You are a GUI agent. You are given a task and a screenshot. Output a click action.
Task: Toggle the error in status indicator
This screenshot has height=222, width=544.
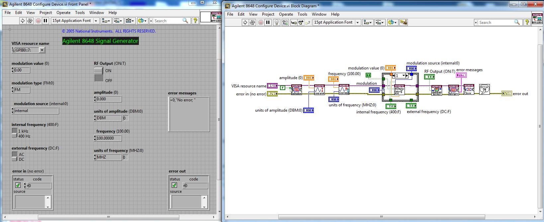coord(18,185)
